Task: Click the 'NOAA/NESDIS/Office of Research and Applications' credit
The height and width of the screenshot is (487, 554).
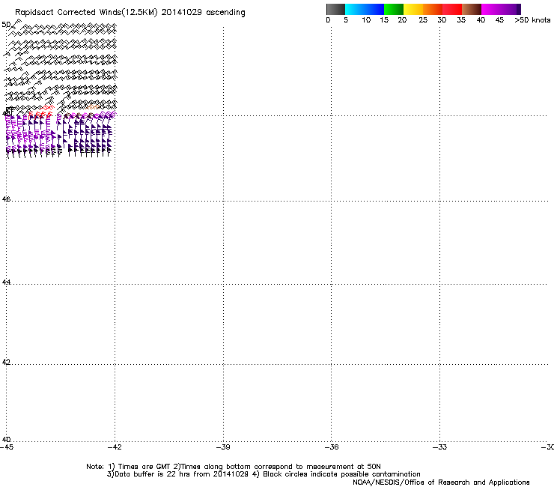Action: (x=441, y=483)
